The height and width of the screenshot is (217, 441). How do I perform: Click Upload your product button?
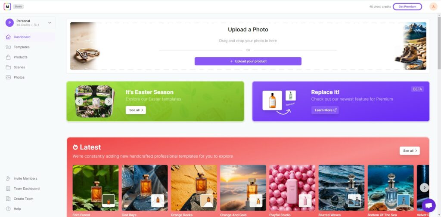pyautogui.click(x=248, y=61)
